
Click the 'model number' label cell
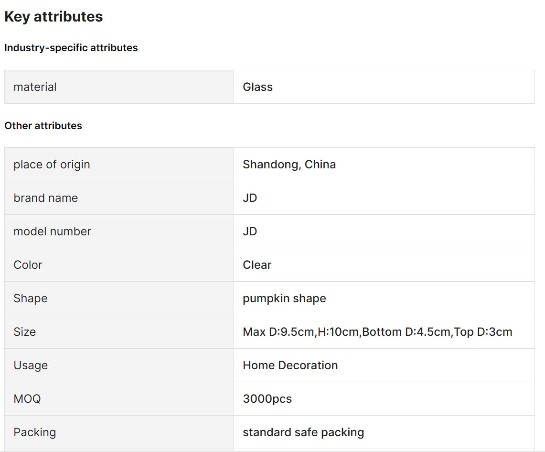[x=52, y=232]
